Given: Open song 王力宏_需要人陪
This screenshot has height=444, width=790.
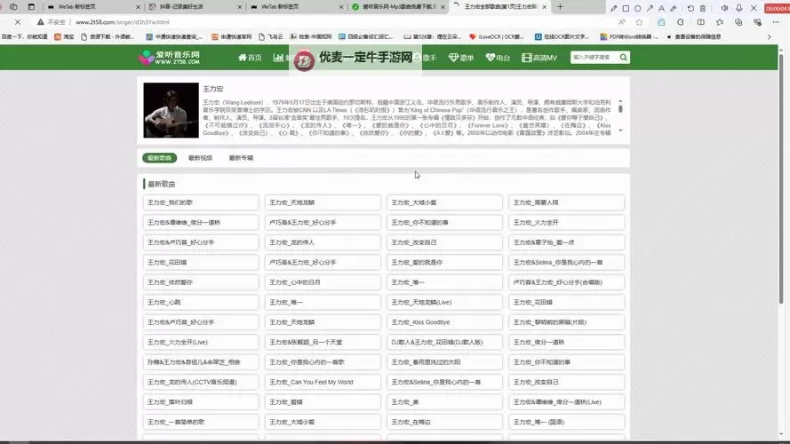Looking at the screenshot, I should [566, 202].
